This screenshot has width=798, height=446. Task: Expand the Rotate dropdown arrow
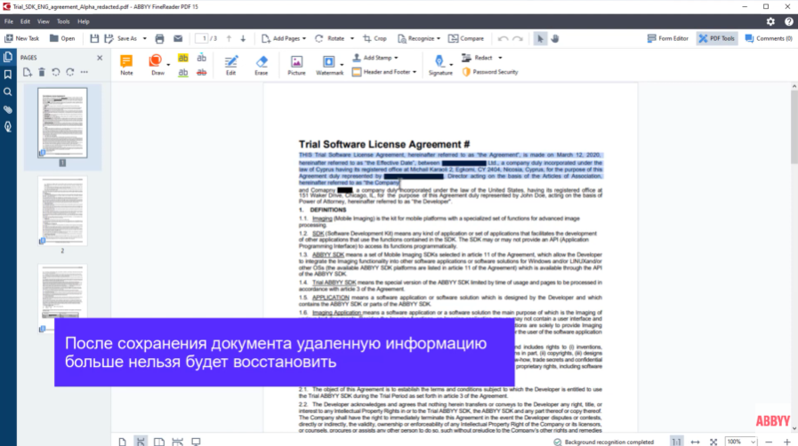tap(351, 38)
